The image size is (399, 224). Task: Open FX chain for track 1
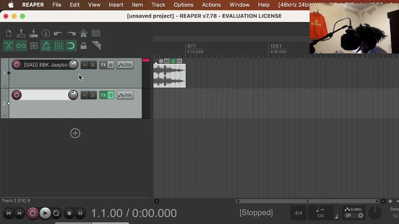pyautogui.click(x=103, y=65)
